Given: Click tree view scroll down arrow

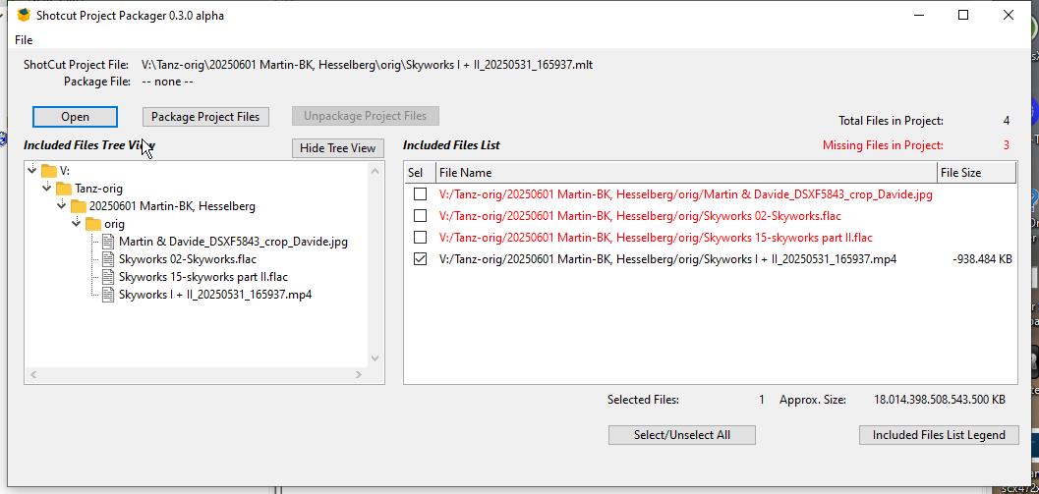Looking at the screenshot, I should [375, 358].
